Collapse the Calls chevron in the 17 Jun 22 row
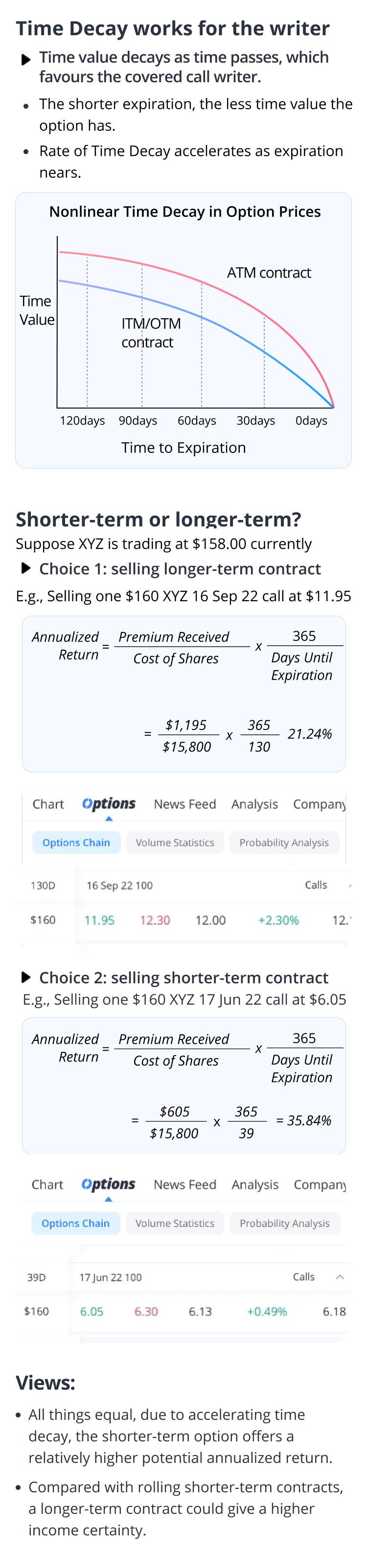This screenshot has width=367, height=1553. click(x=340, y=1277)
